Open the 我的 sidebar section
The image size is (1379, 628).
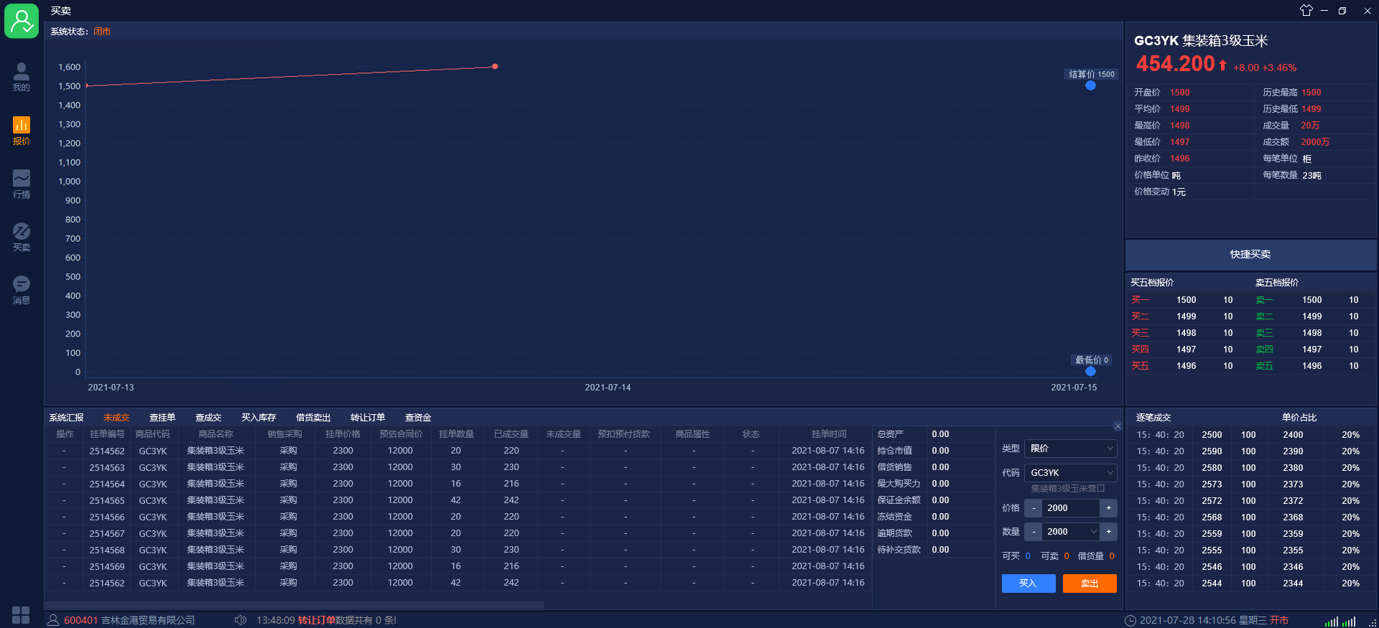coord(22,77)
